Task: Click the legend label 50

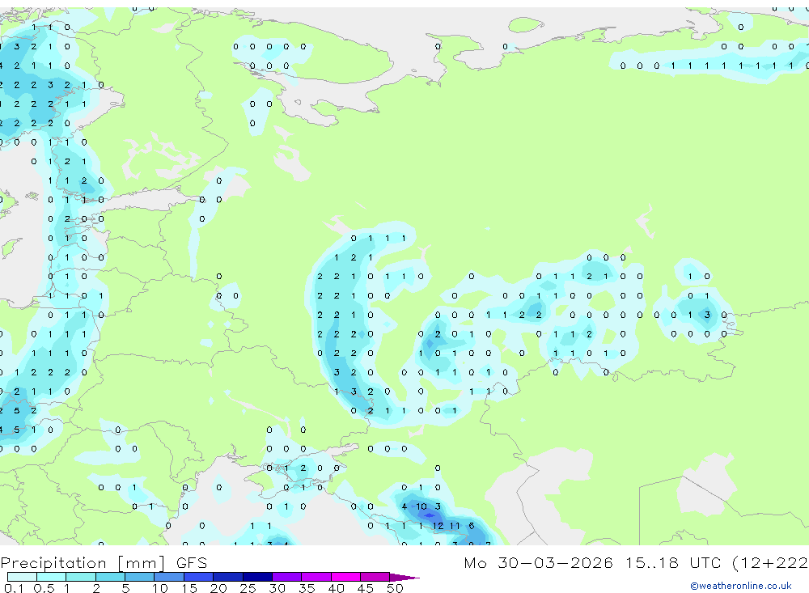Action: [x=395, y=588]
